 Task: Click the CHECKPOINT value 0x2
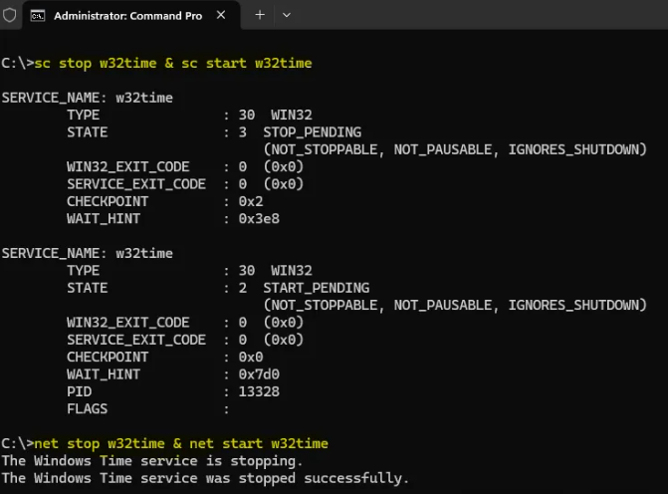pos(251,201)
